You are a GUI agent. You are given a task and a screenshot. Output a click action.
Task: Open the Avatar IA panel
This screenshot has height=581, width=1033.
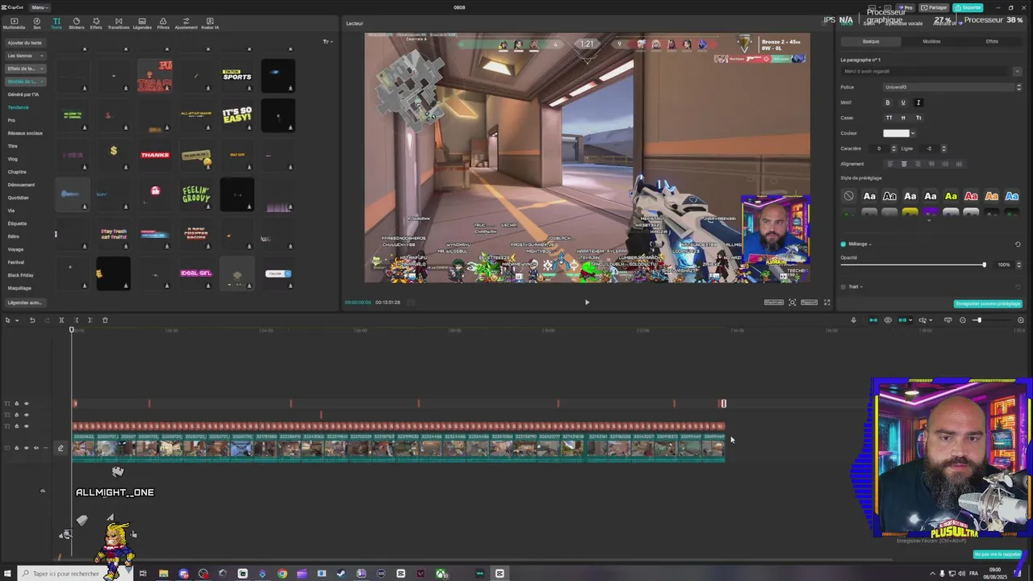[210, 23]
